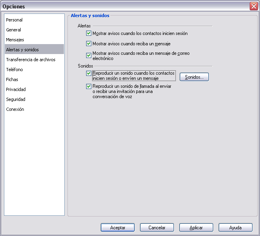Select Alertas y sonidos in sidebar
The height and width of the screenshot is (236, 260).
click(34, 50)
